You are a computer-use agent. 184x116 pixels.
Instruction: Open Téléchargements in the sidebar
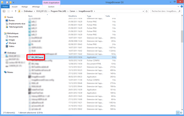[16, 27]
